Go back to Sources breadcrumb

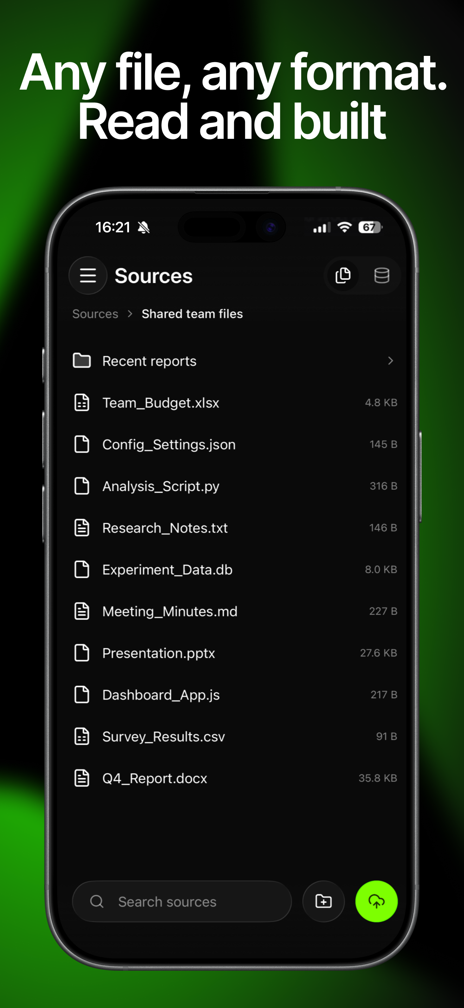tap(95, 314)
